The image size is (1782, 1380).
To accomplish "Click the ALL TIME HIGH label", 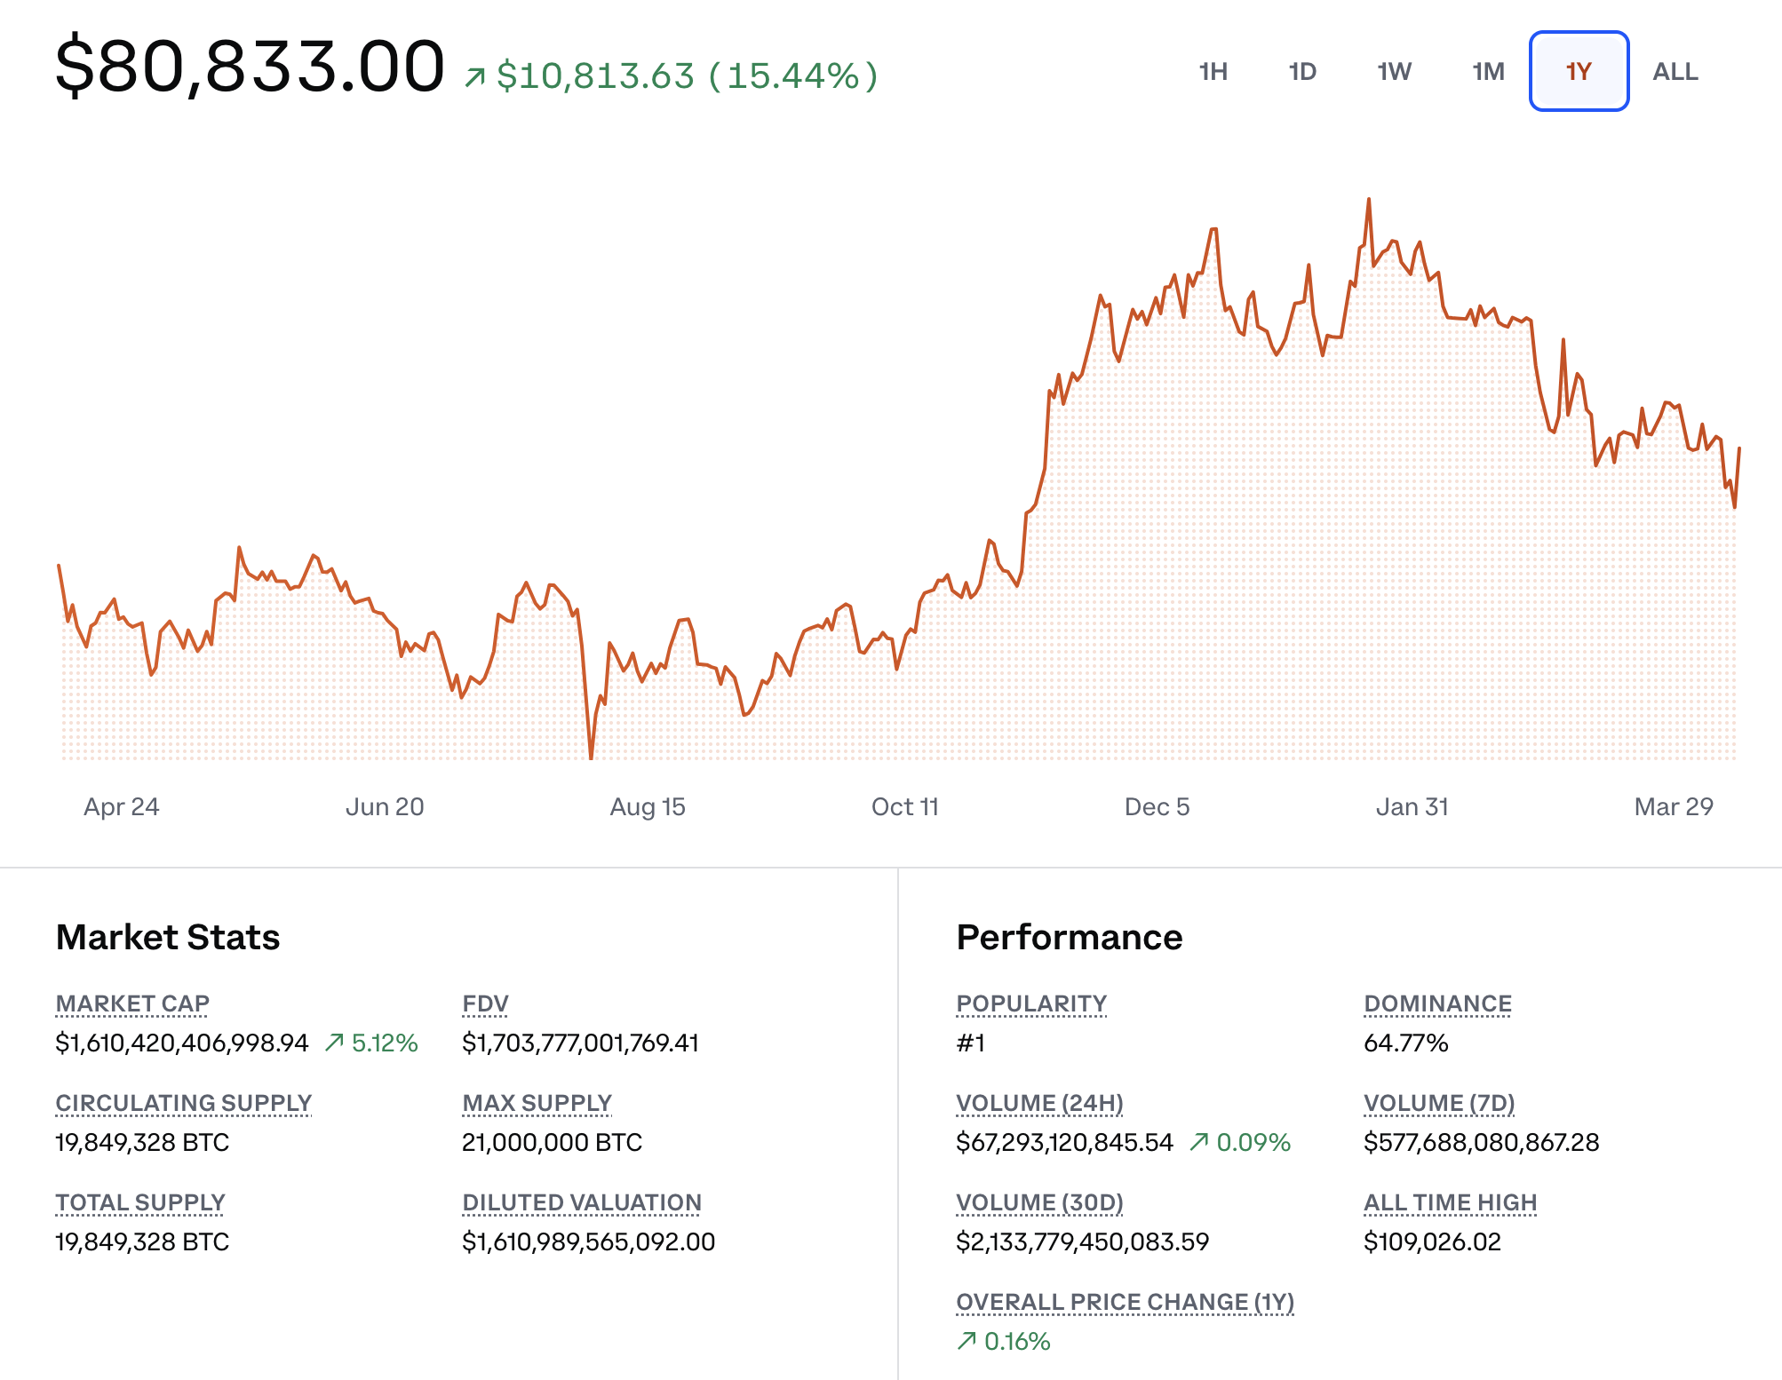I will click(x=1451, y=1202).
